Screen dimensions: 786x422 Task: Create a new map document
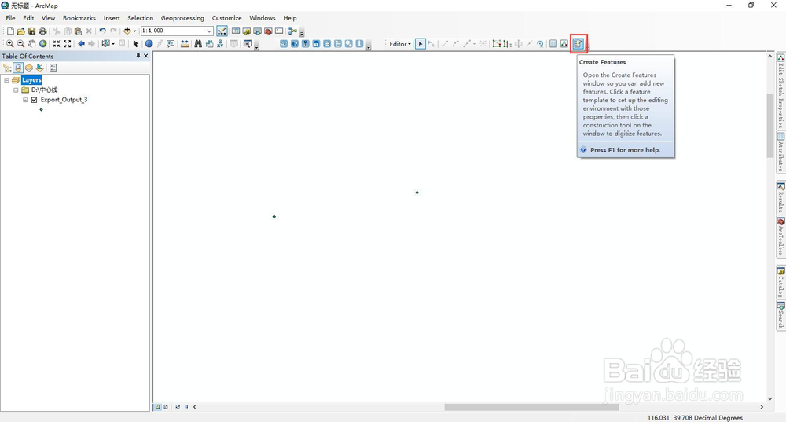[x=10, y=31]
